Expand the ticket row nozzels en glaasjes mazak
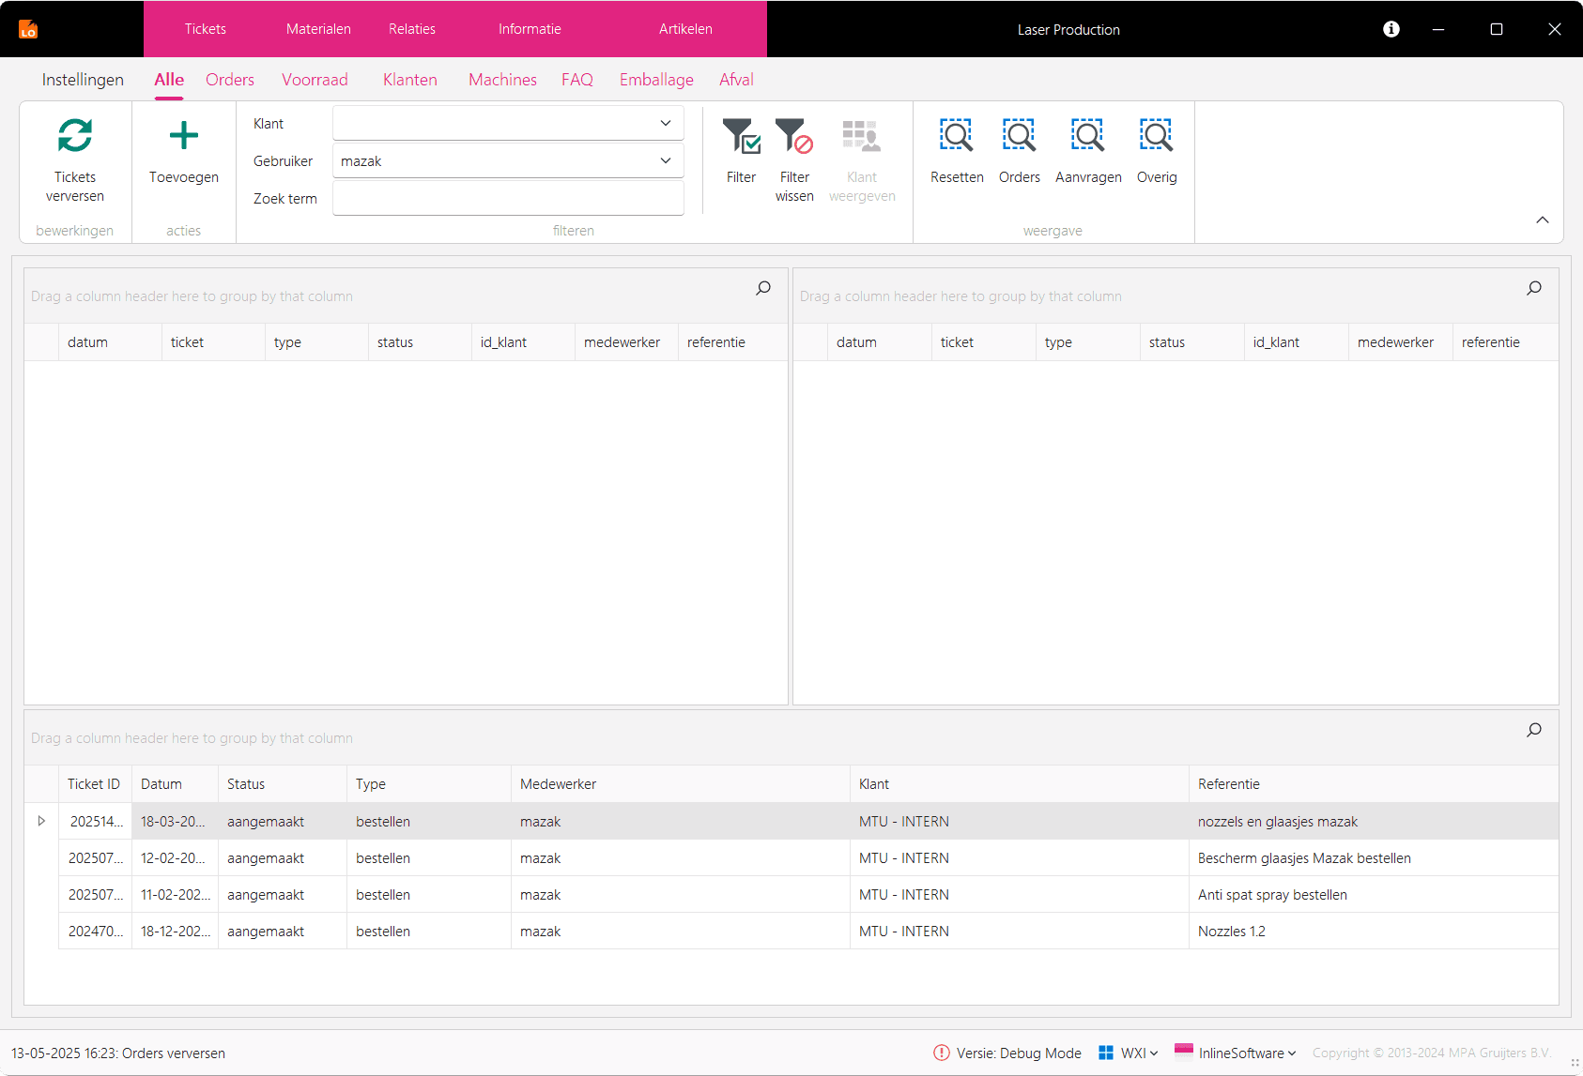Screen dimensions: 1583x1076 coord(41,821)
